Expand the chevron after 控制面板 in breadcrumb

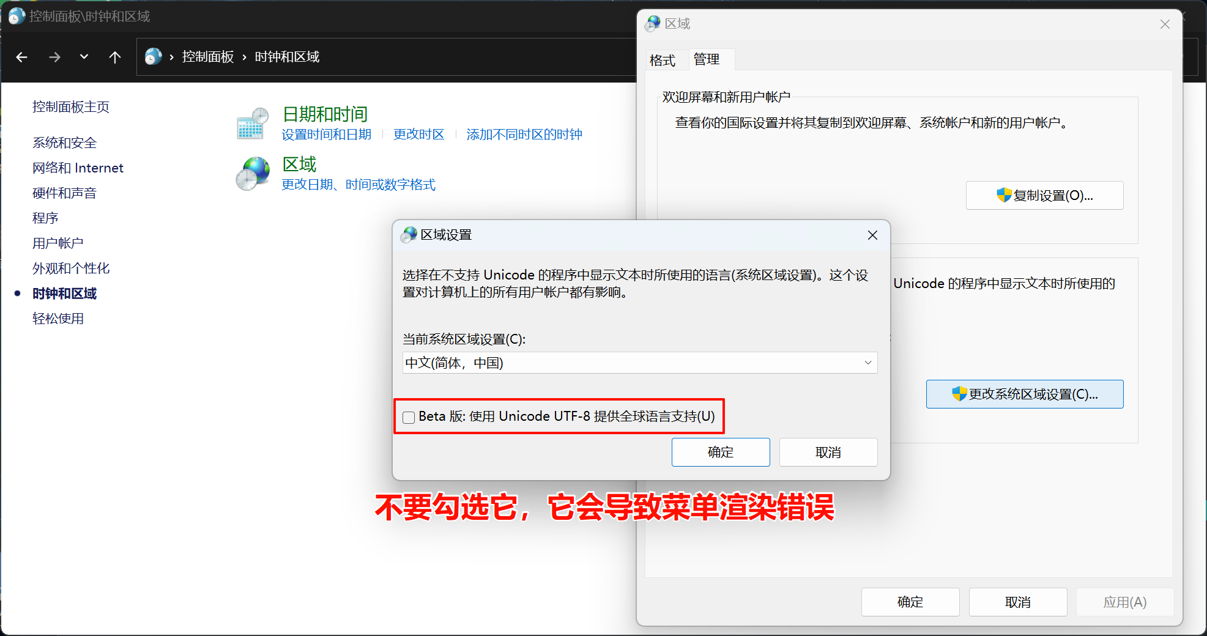244,57
